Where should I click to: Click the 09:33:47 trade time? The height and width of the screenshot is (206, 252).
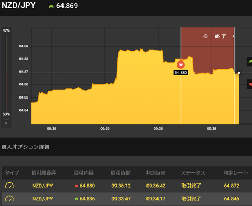(121, 199)
